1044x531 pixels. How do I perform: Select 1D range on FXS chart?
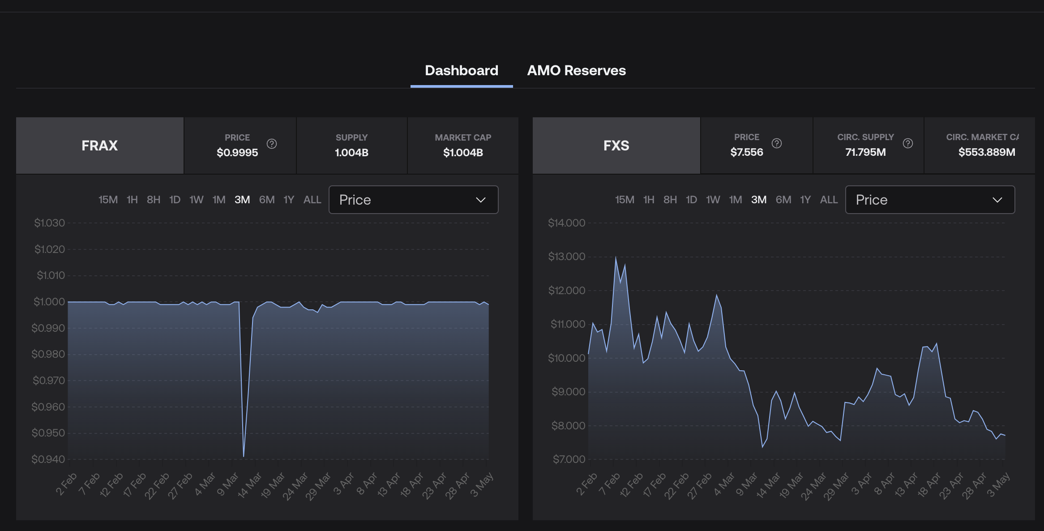point(692,200)
